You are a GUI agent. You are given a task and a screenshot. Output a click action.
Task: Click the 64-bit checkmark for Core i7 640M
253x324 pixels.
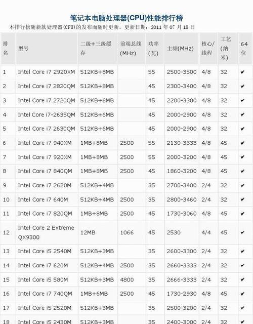[242, 199]
